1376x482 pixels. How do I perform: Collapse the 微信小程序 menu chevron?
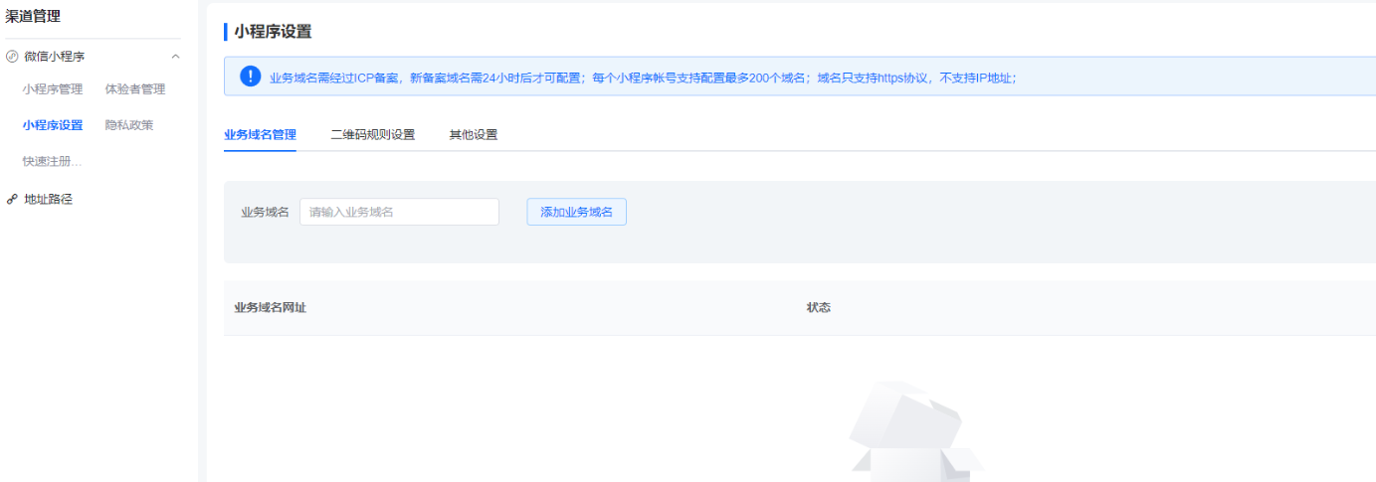pos(176,57)
